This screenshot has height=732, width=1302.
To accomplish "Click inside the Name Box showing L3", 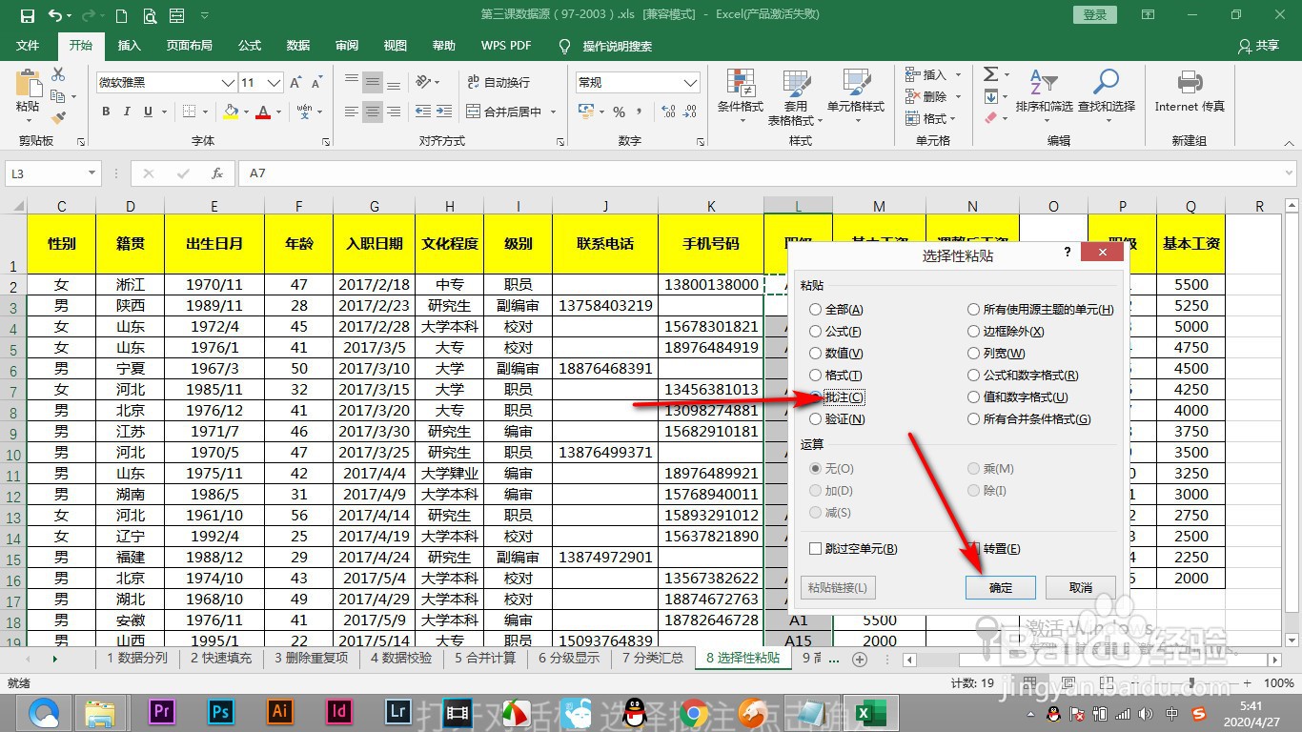I will point(46,173).
